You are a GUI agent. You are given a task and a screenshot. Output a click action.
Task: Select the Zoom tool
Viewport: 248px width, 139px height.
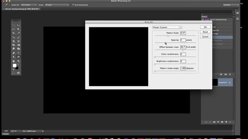(x=18, y=61)
